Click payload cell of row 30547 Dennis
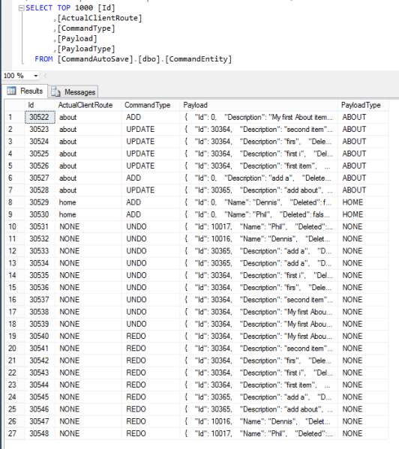This screenshot has width=399, height=449. click(x=259, y=421)
